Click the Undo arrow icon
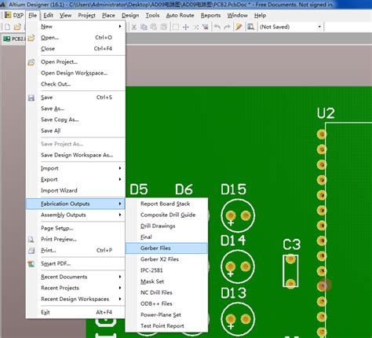372x338 pixels. (x=217, y=27)
